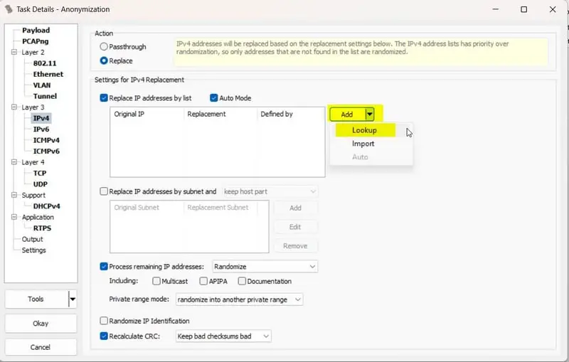Check the APIPA option
The image size is (569, 362).
point(203,281)
